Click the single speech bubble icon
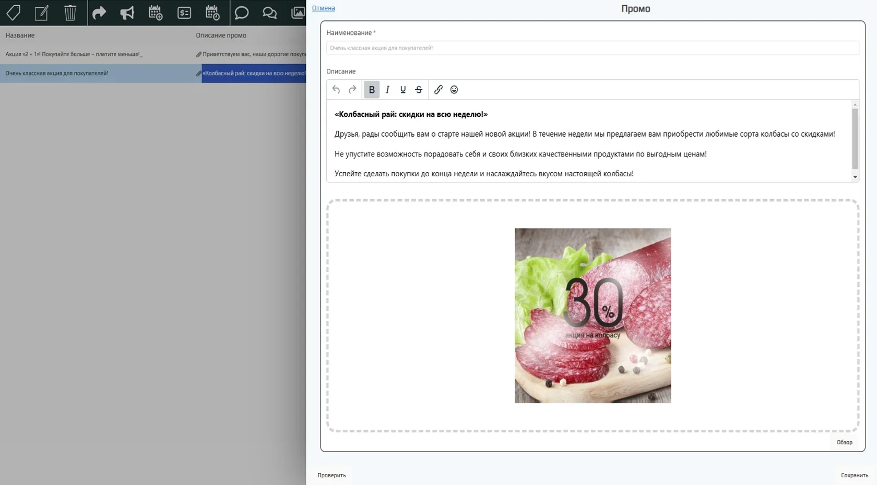Screen dimensions: 877x485 click(x=241, y=13)
